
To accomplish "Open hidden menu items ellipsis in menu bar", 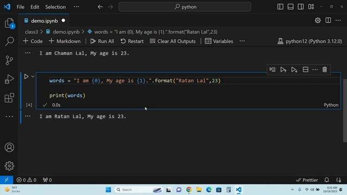I will 76,6.
